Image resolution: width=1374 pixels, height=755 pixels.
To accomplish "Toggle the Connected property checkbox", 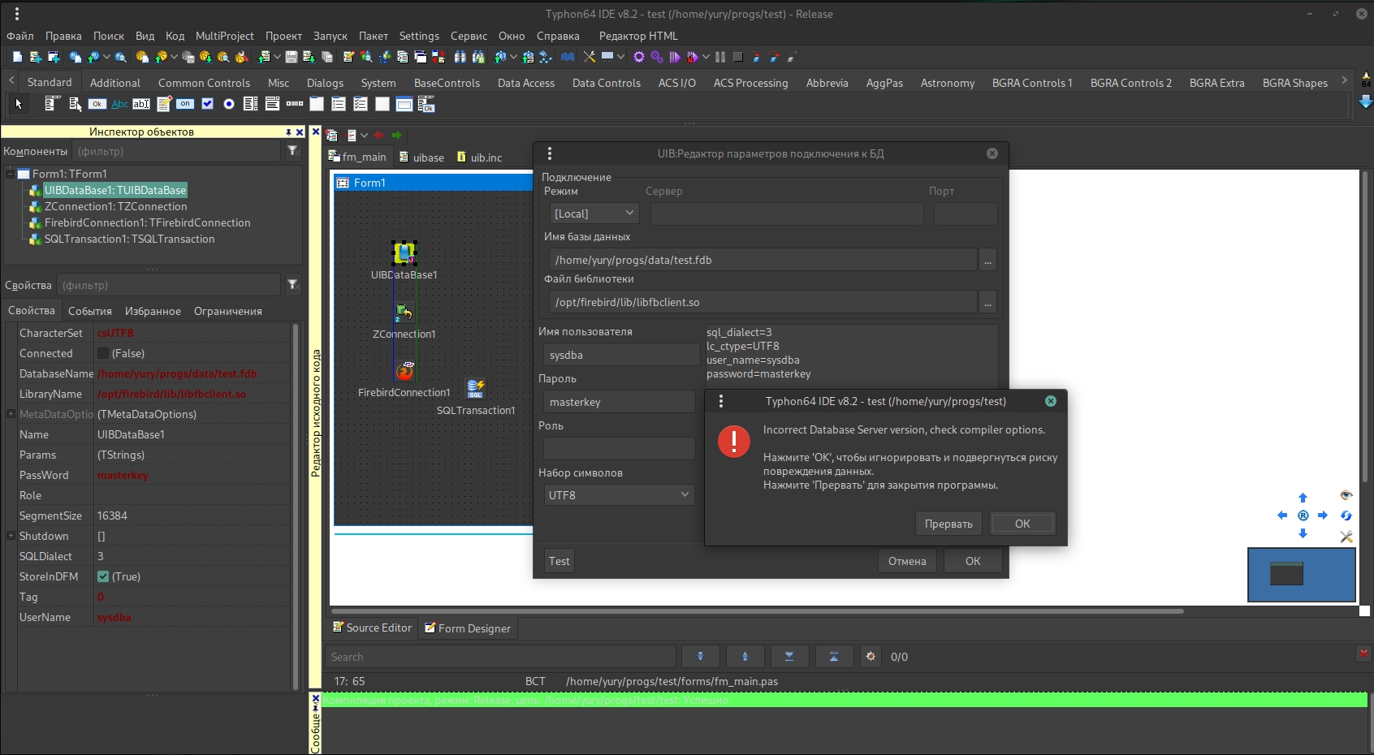I will tap(103, 353).
